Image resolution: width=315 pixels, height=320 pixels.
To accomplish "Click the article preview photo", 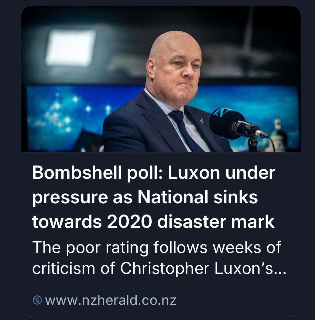I will [161, 79].
